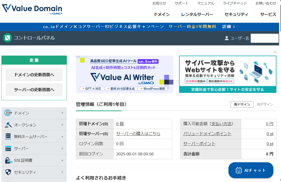The height and width of the screenshot is (182, 281).
Task: Click the サーバーポイント 0 pt value
Action: click(270, 144)
